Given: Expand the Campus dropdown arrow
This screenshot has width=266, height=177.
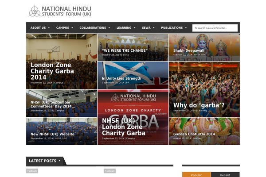Looking at the screenshot, I should point(72,28).
